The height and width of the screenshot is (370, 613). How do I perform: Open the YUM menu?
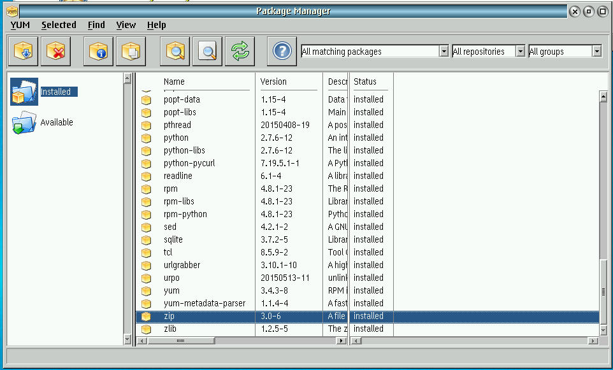[x=19, y=25]
